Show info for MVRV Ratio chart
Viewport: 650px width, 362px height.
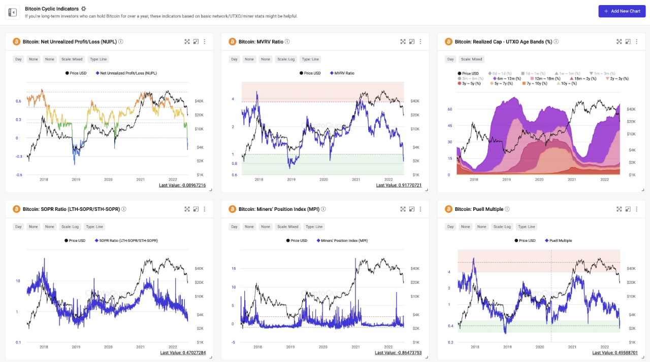click(x=287, y=42)
